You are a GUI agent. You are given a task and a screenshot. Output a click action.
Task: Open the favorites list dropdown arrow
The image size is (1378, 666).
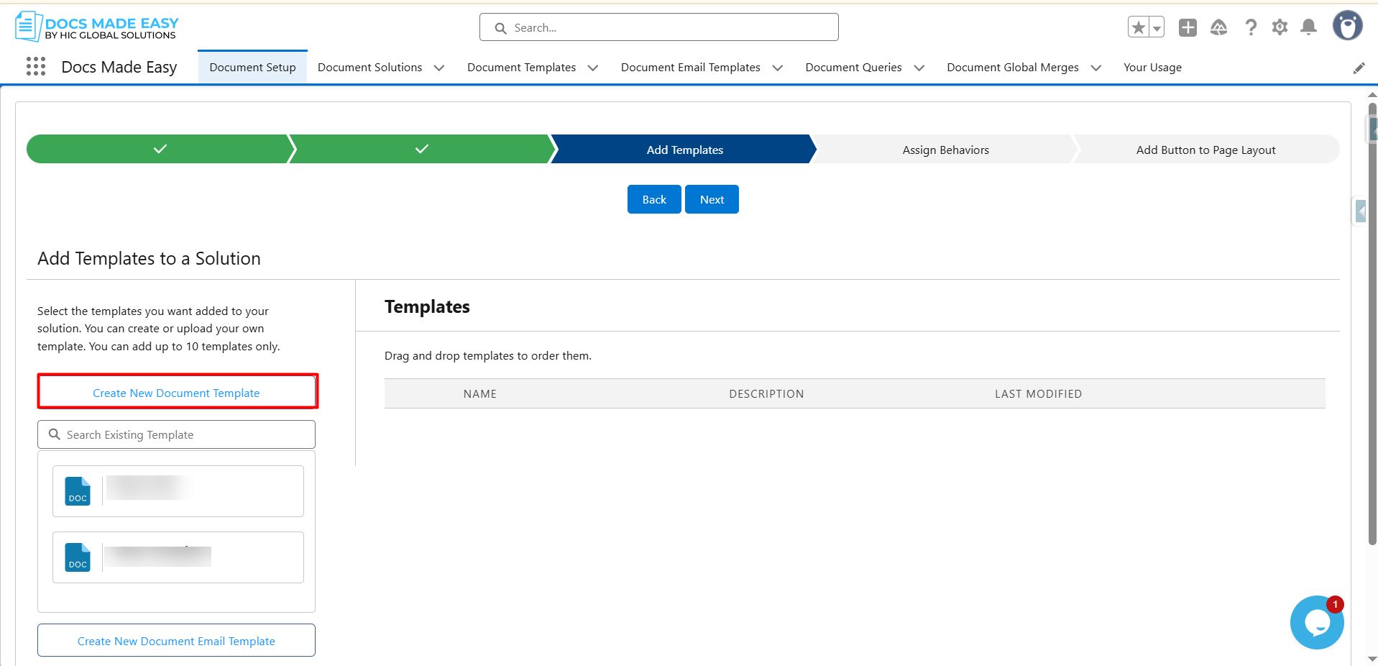click(x=1157, y=27)
